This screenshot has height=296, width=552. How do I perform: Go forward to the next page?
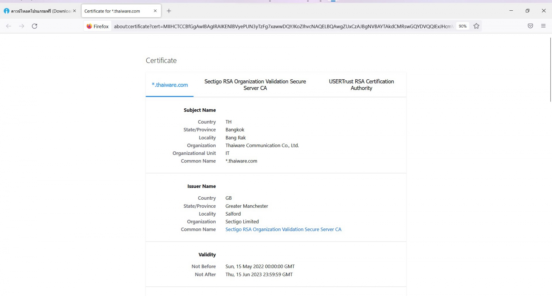22,26
